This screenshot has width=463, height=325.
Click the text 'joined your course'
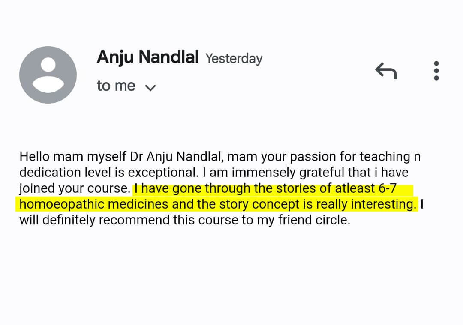pos(74,189)
